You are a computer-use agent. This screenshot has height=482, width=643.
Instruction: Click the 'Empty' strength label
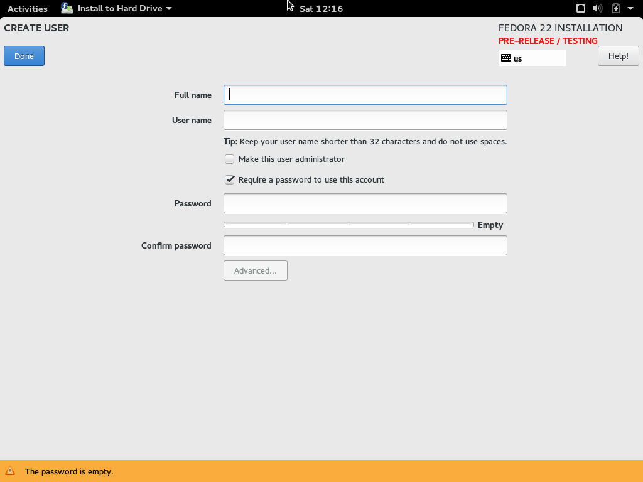click(x=490, y=225)
